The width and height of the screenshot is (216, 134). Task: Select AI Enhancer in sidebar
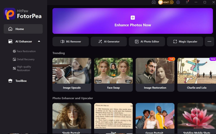(24, 41)
